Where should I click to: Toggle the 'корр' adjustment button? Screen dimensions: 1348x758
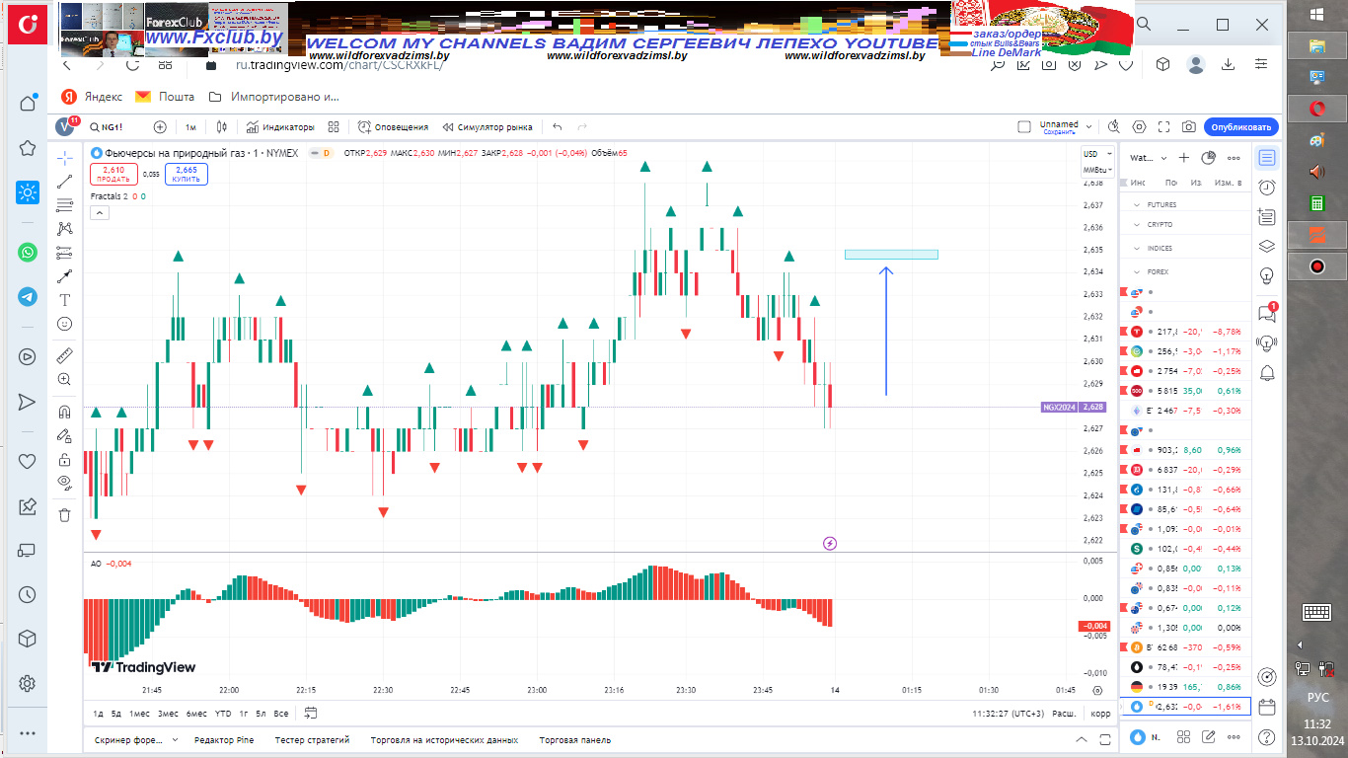[1100, 714]
